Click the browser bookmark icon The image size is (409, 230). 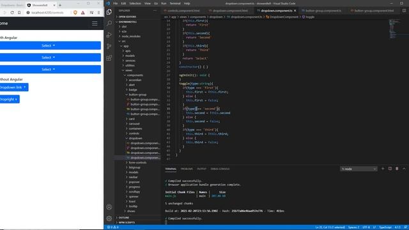[19, 13]
